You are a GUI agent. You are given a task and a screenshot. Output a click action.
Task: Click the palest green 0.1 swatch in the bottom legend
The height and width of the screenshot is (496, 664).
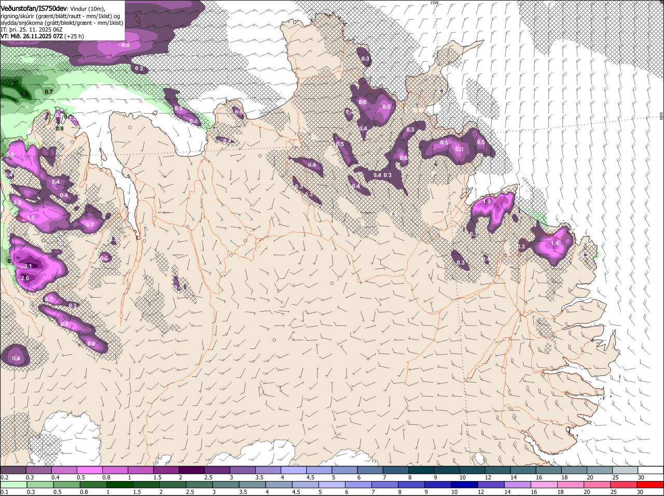pos(13,485)
